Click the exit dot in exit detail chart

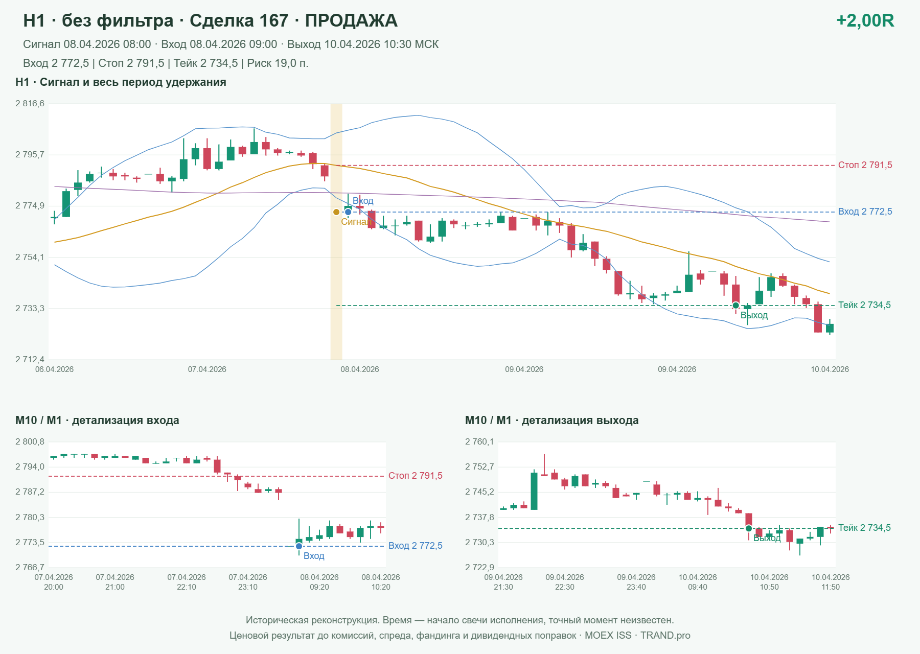click(749, 528)
